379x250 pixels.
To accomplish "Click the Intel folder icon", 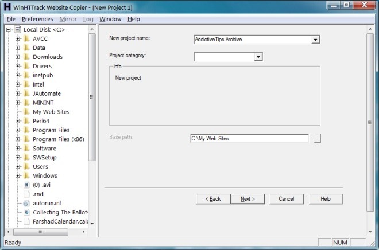I will click(26, 84).
